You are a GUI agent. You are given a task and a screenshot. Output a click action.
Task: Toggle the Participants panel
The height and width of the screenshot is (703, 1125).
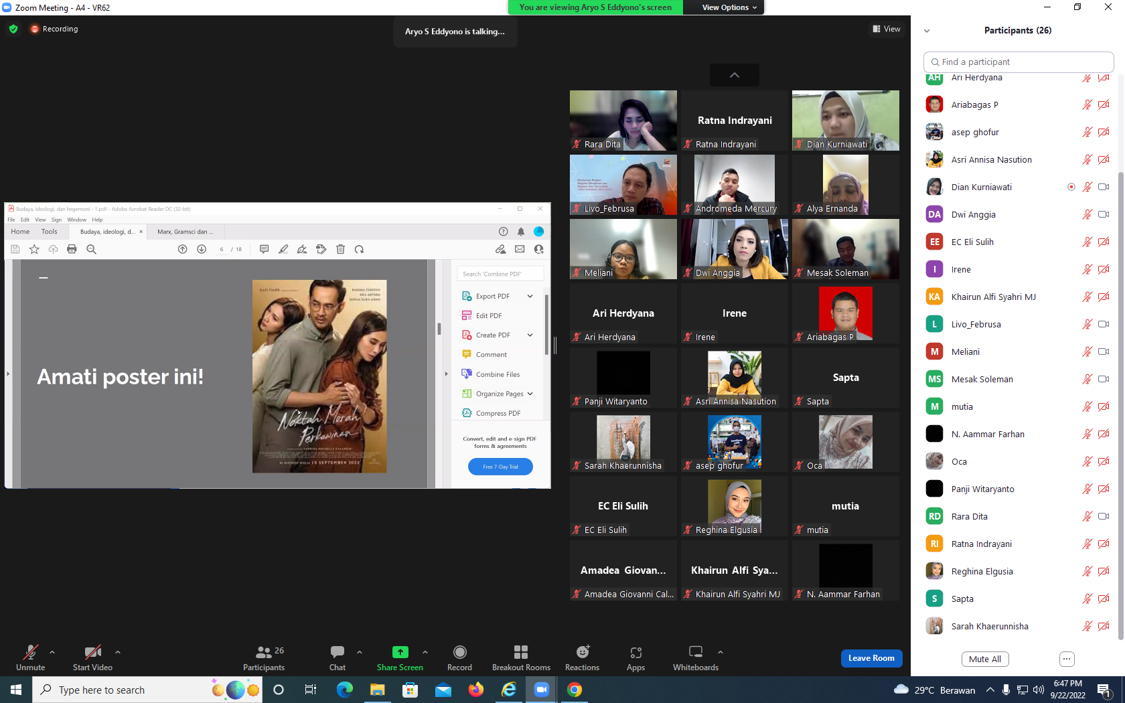pyautogui.click(x=264, y=657)
